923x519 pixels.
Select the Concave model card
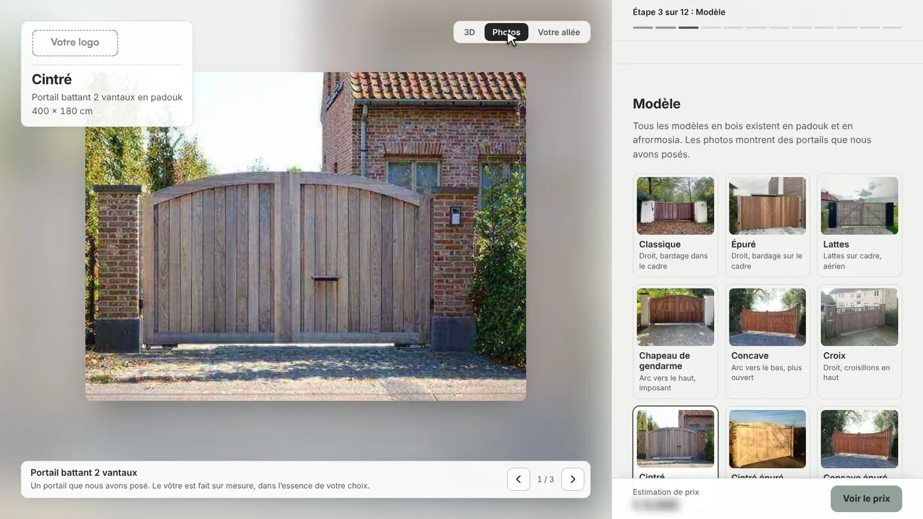coord(767,342)
